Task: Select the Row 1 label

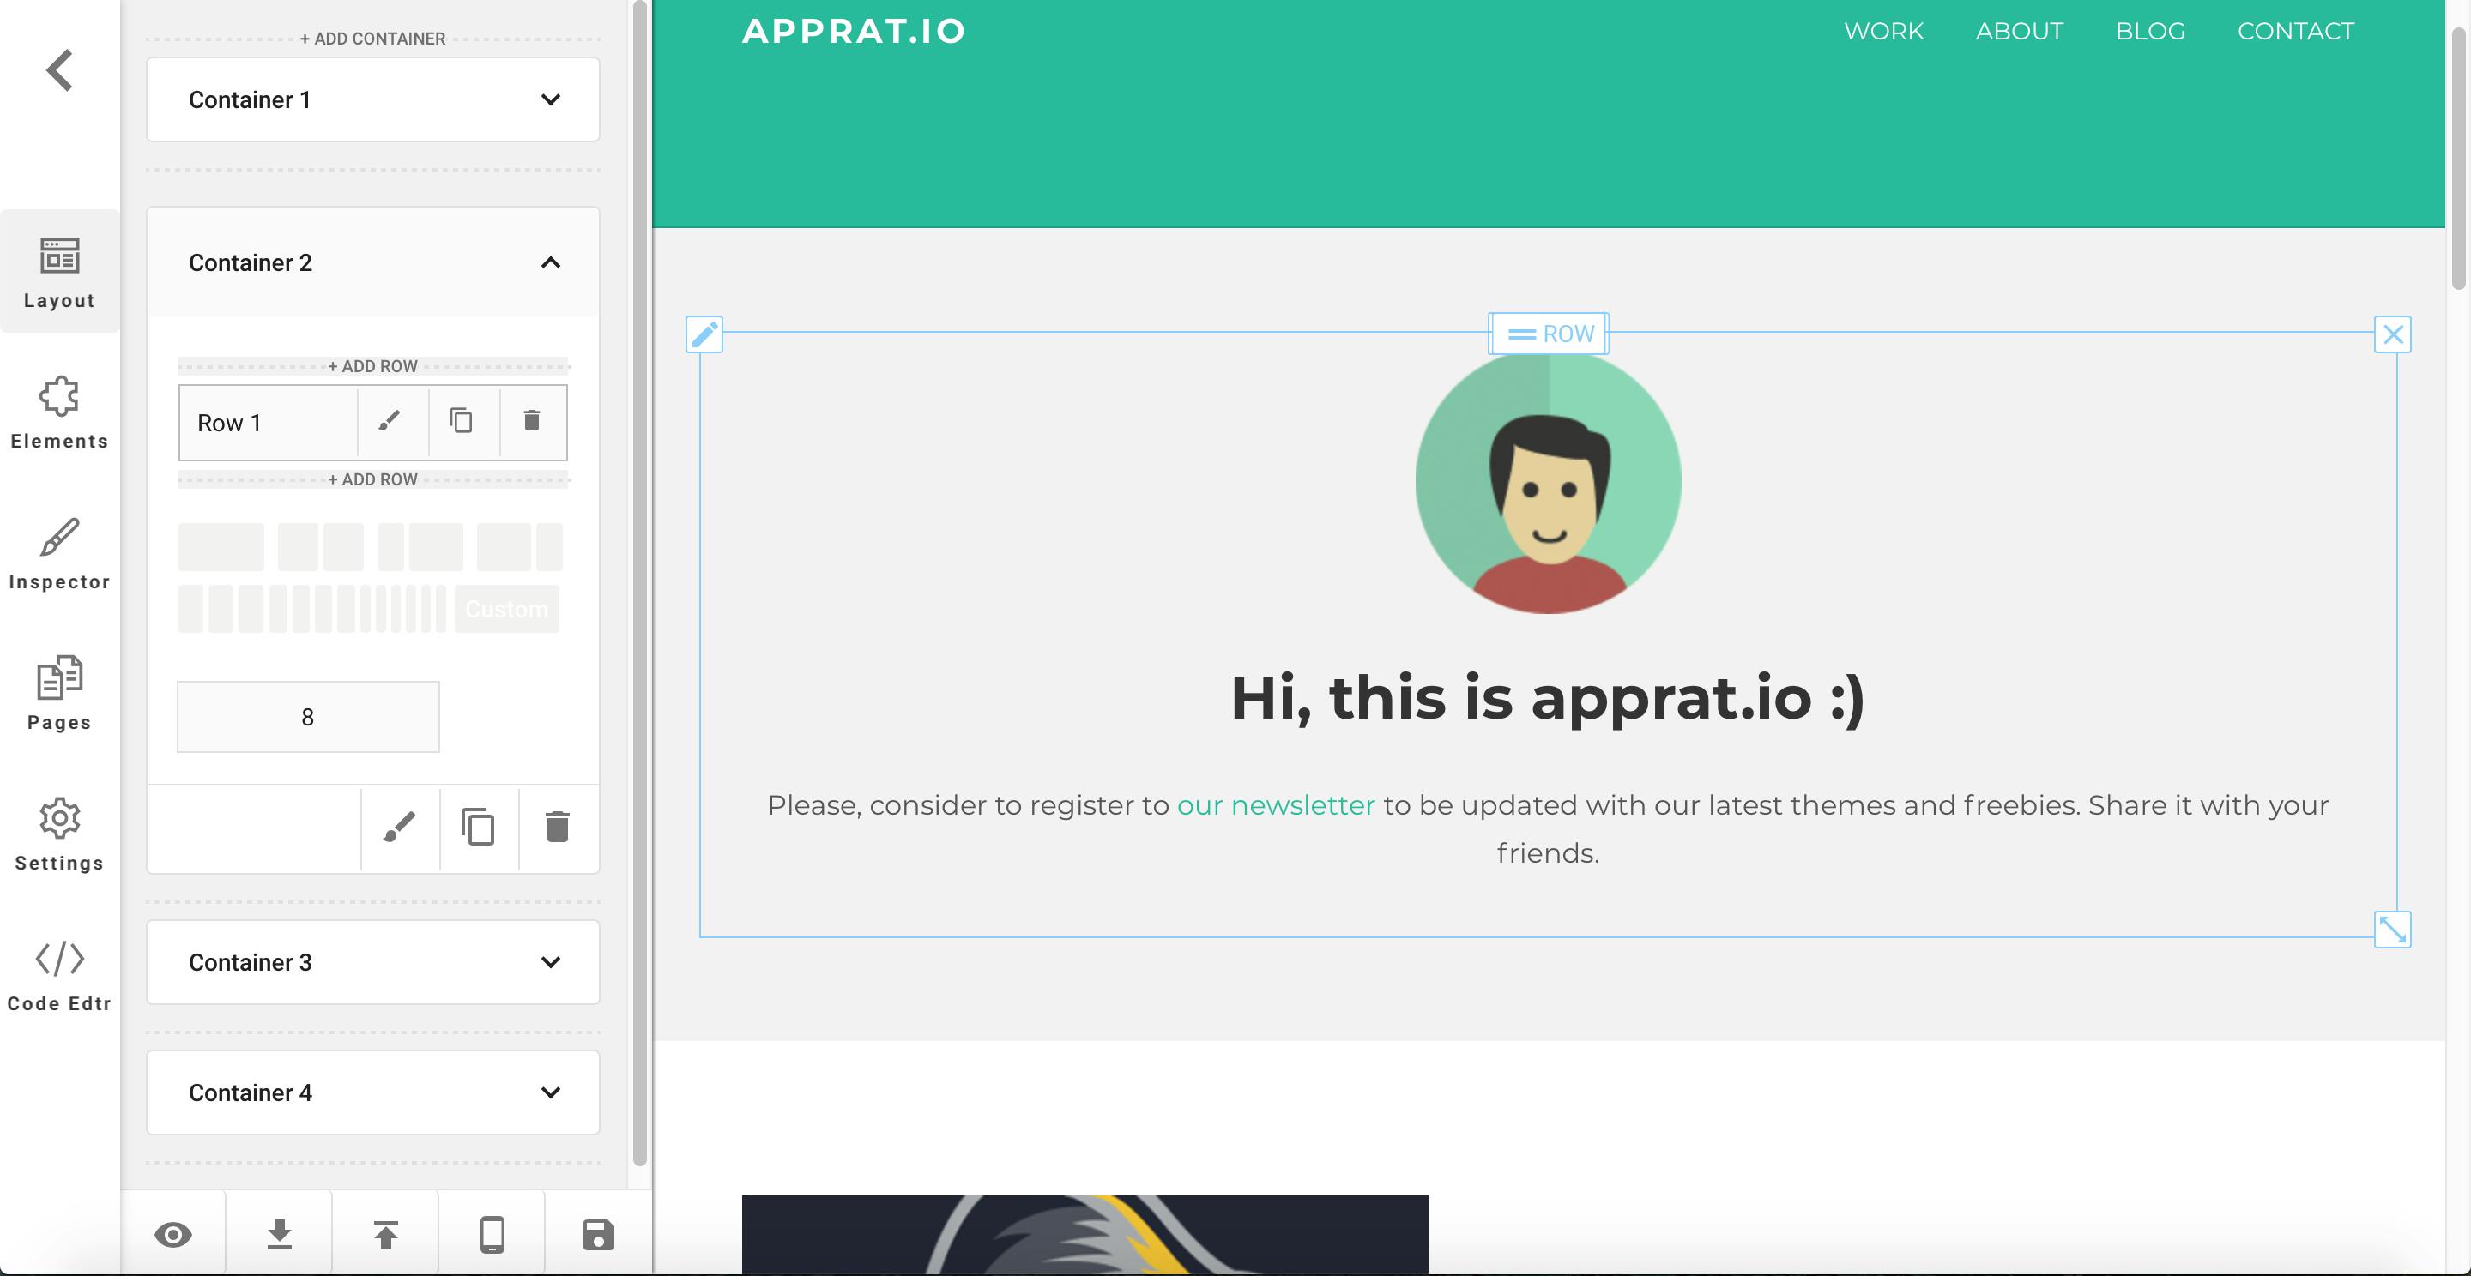Action: pyautogui.click(x=229, y=423)
